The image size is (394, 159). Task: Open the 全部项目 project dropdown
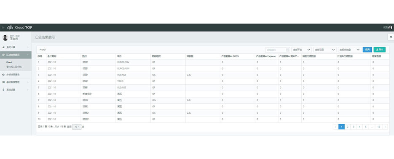click(x=324, y=50)
